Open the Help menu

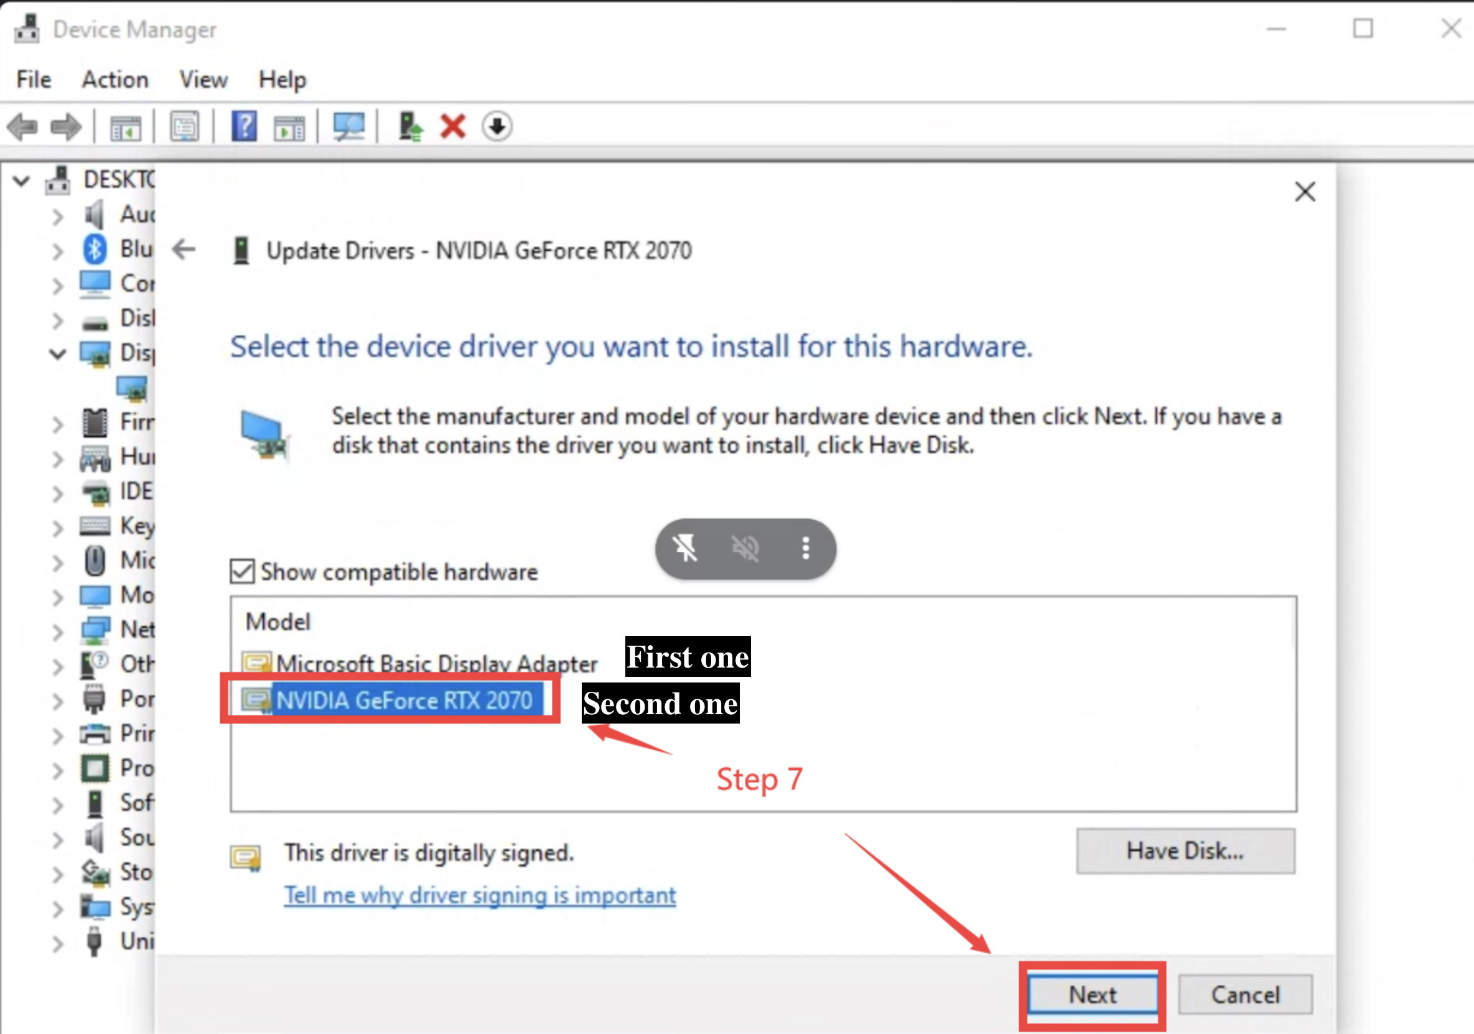coord(282,80)
